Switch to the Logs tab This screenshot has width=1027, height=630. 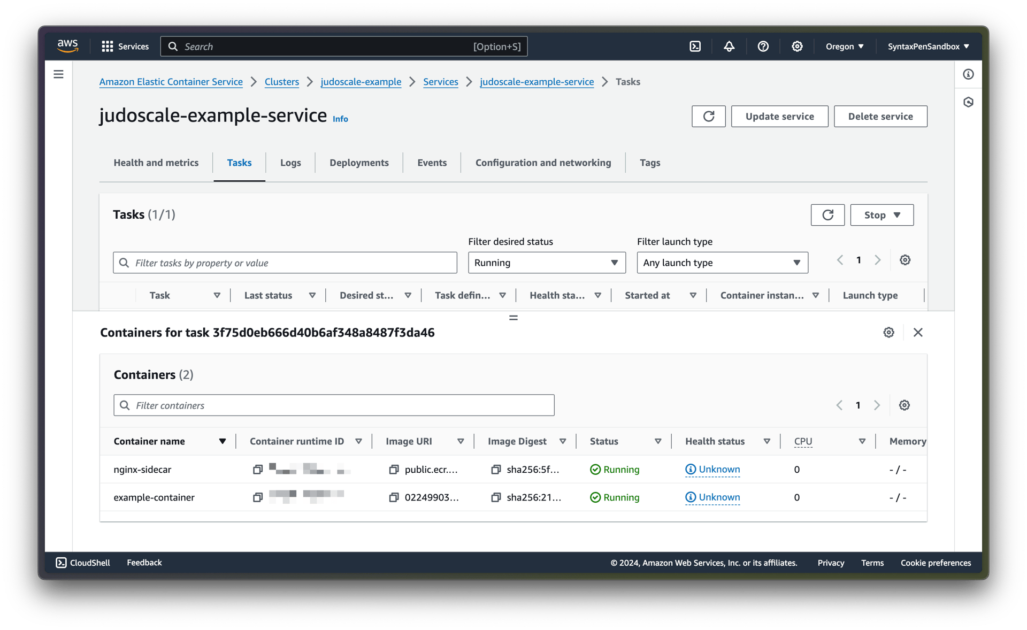coord(290,163)
